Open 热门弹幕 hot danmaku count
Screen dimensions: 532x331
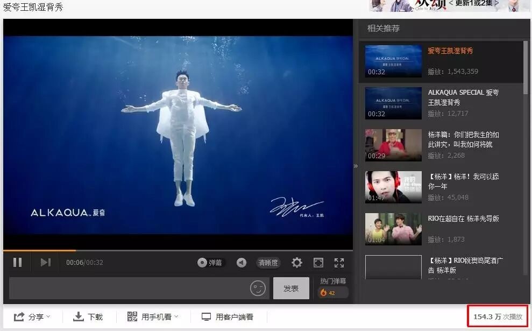[x=333, y=281]
